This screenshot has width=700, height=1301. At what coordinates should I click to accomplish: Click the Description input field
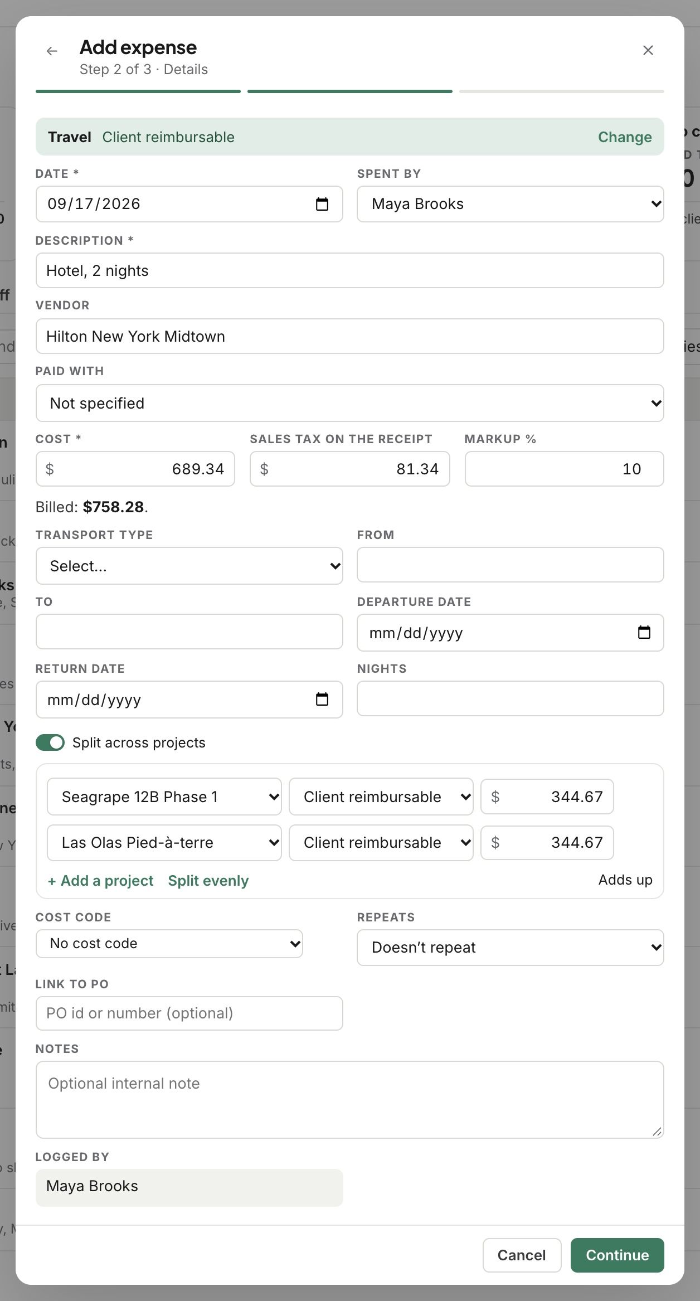349,270
